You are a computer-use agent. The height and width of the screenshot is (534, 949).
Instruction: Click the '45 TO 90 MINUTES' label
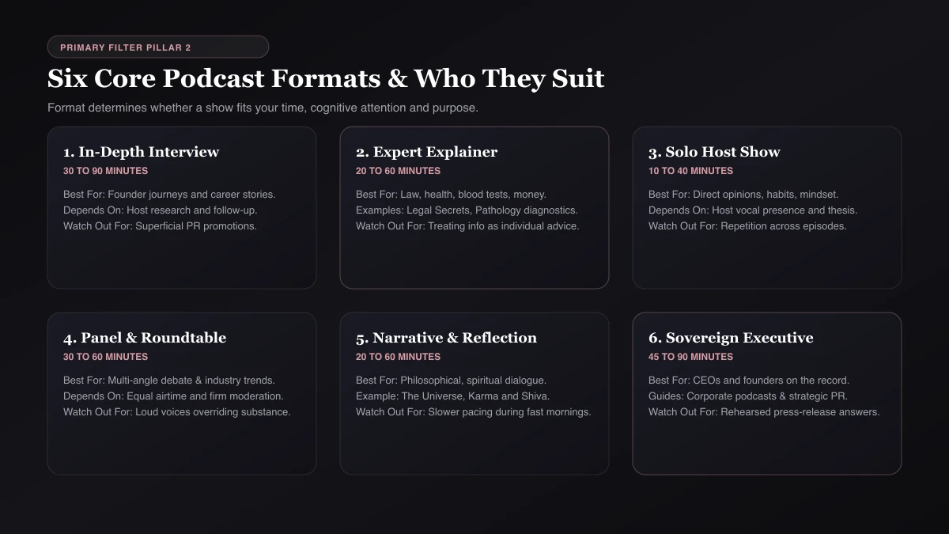tap(690, 357)
